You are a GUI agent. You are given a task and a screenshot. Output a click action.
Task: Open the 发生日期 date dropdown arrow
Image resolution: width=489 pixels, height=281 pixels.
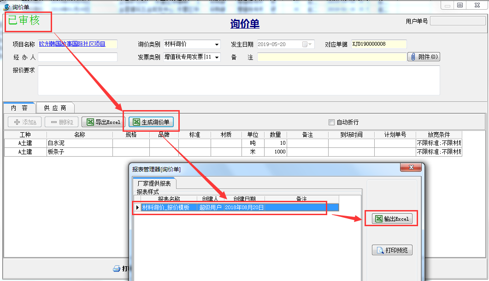tap(311, 44)
